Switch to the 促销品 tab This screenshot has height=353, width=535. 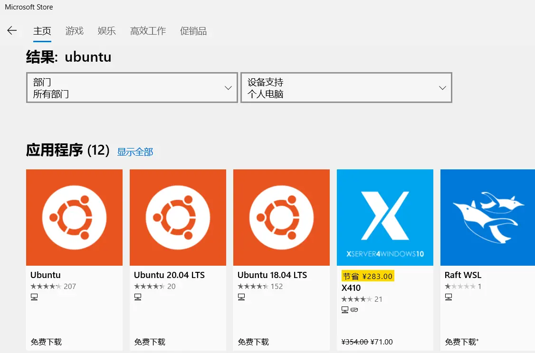pos(193,31)
